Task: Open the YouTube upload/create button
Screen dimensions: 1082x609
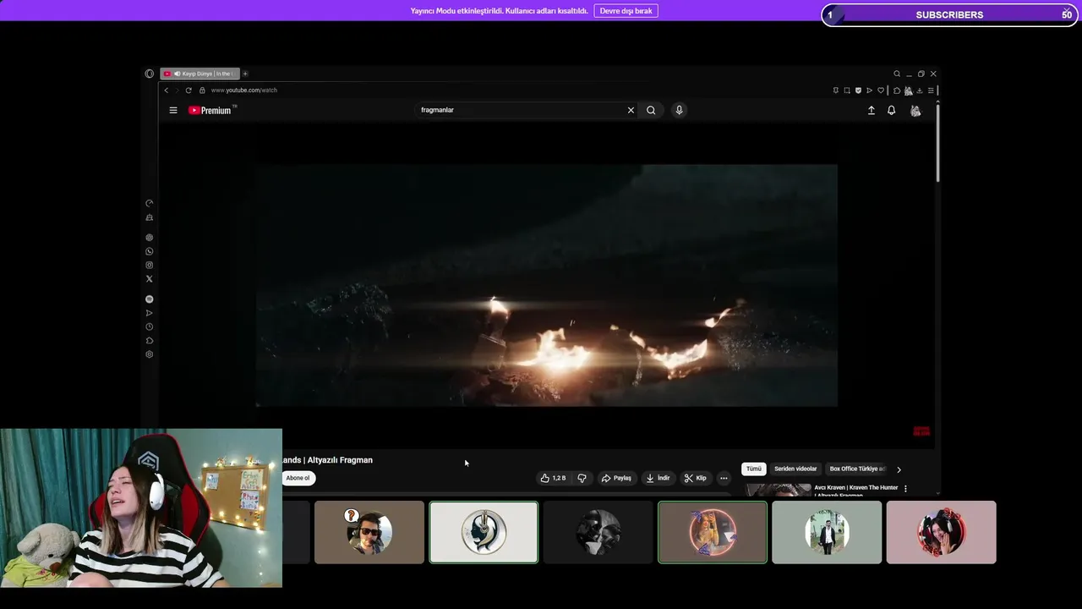Action: coord(872,110)
